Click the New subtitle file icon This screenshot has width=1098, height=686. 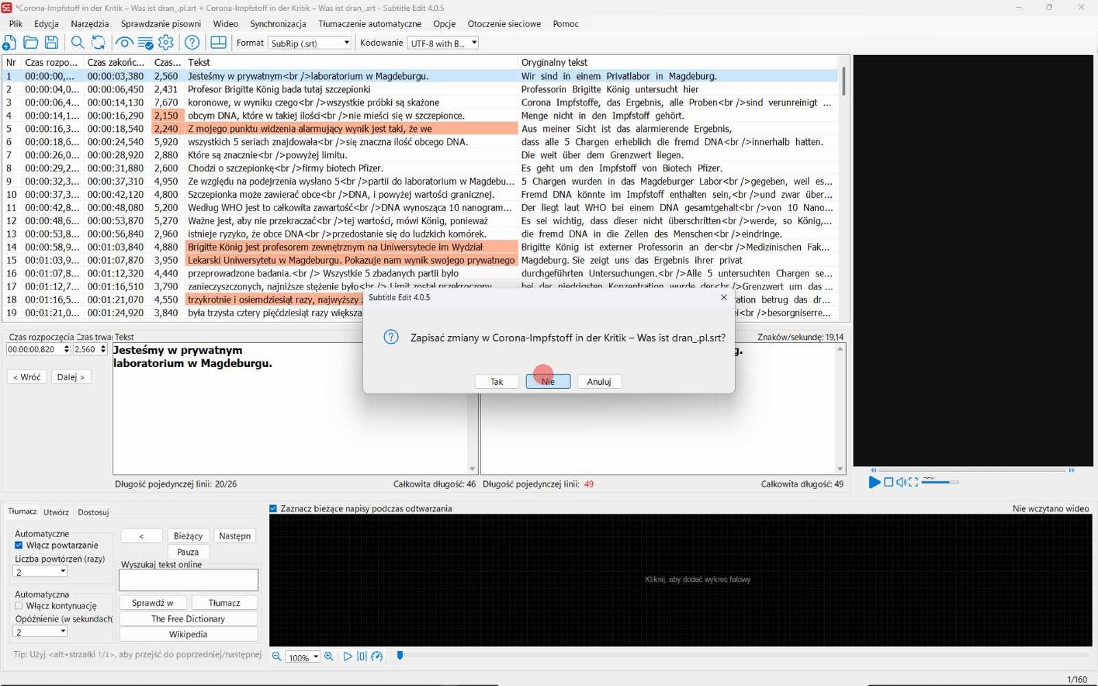10,43
